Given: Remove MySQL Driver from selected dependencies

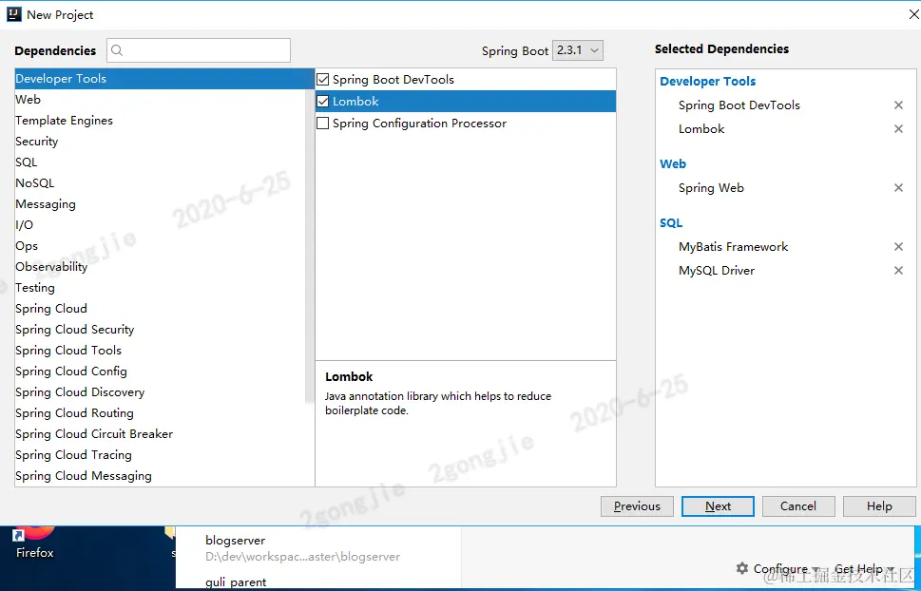Looking at the screenshot, I should [898, 270].
